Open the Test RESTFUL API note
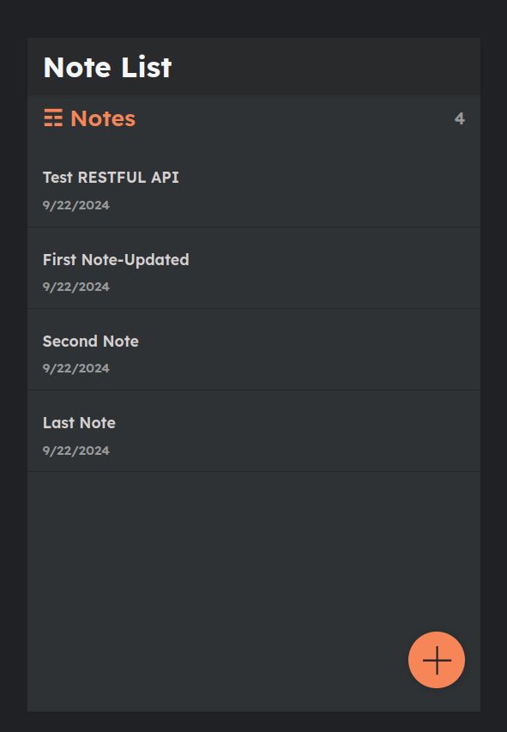The width and height of the screenshot is (507, 732). coord(254,191)
